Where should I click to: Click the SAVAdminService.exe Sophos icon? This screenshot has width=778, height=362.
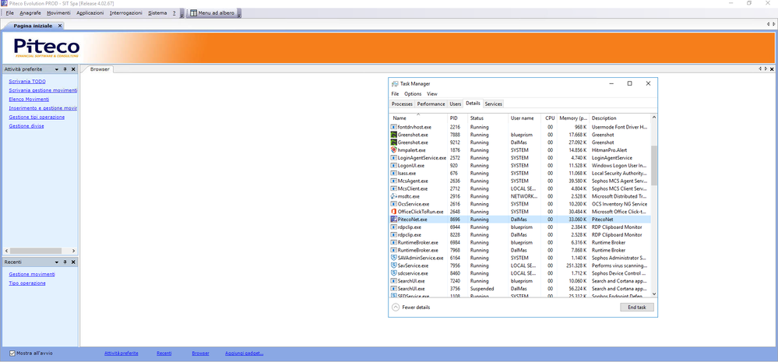click(x=394, y=258)
